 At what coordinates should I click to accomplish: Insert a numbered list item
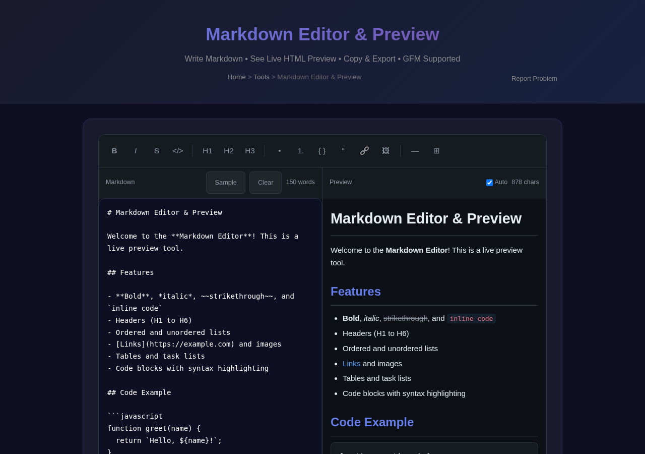(301, 151)
